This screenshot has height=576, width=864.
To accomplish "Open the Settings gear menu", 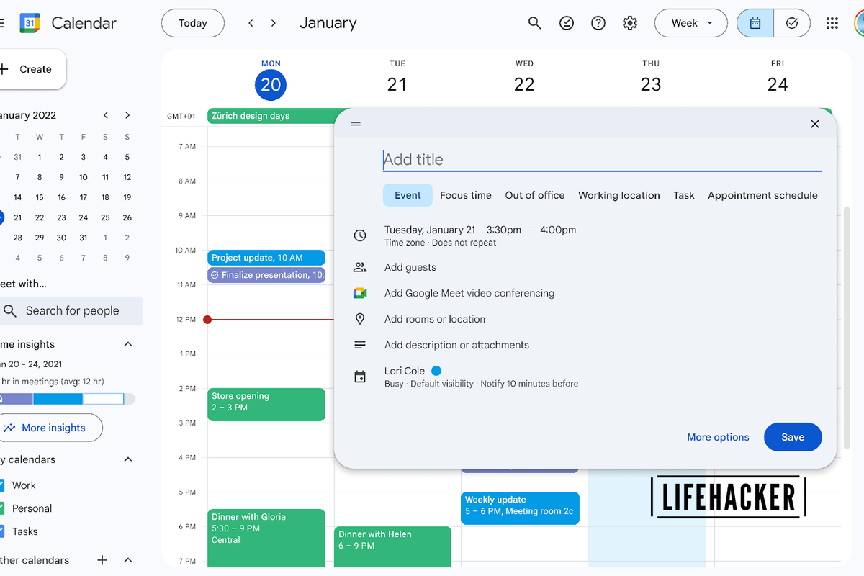I will (x=630, y=23).
